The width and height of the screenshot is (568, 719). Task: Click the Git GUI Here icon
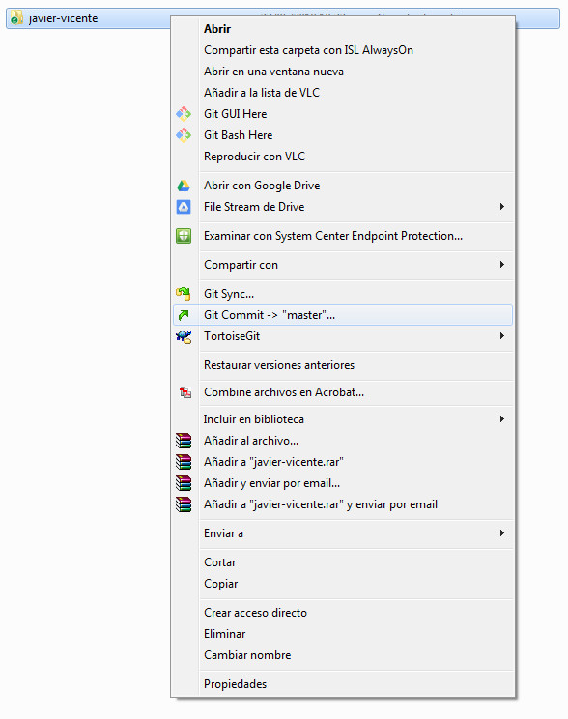click(x=184, y=114)
